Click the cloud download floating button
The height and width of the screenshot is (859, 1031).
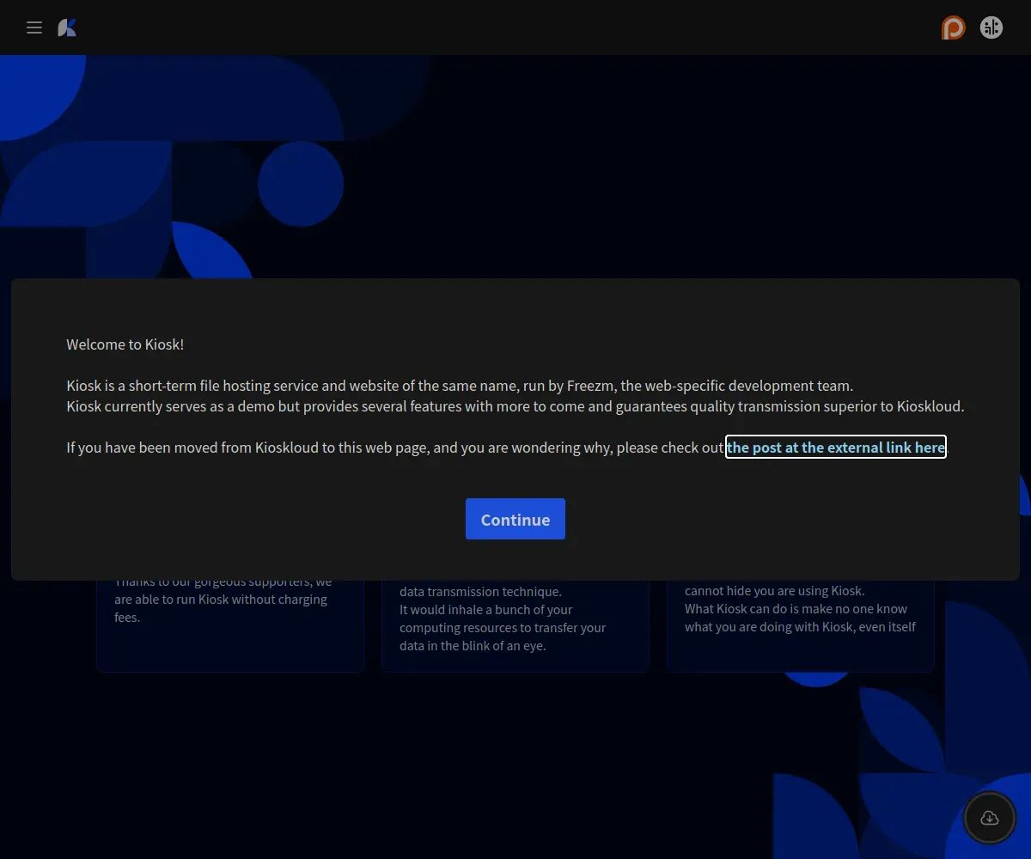point(990,818)
